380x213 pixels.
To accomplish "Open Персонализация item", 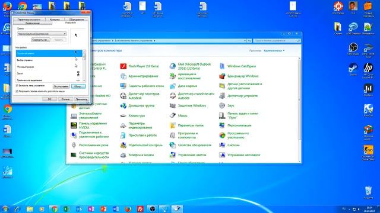I will click(x=235, y=125).
